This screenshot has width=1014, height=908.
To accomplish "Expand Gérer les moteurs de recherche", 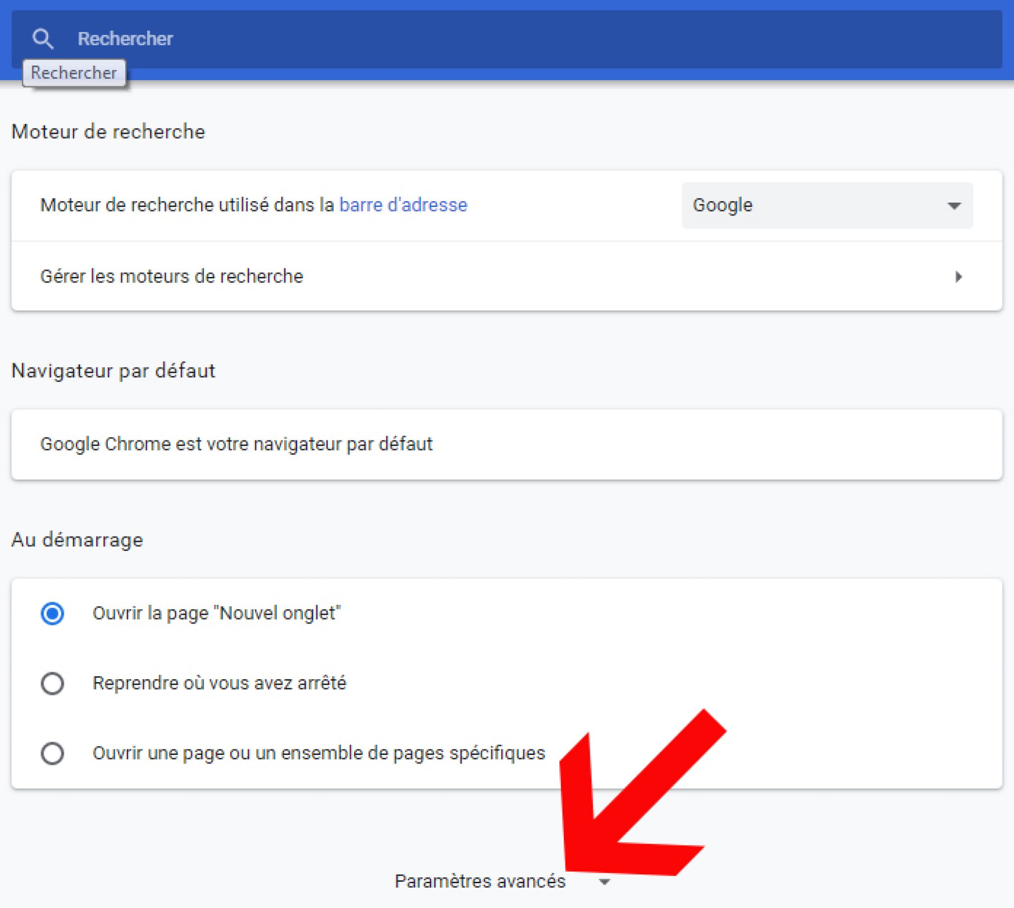I will 171,276.
